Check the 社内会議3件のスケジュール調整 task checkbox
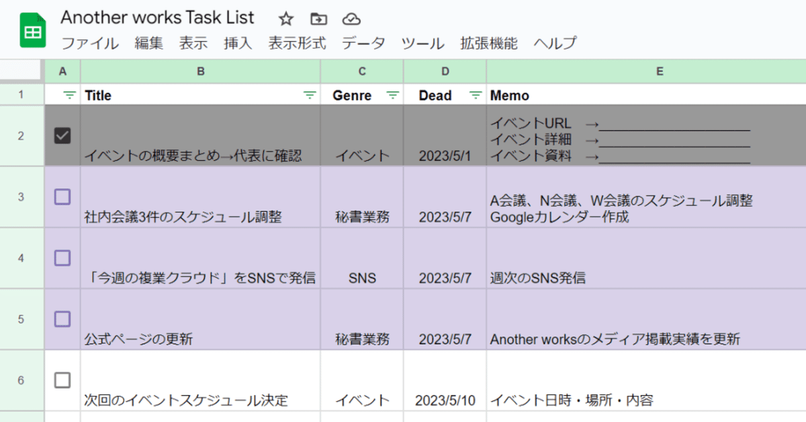 (x=62, y=197)
